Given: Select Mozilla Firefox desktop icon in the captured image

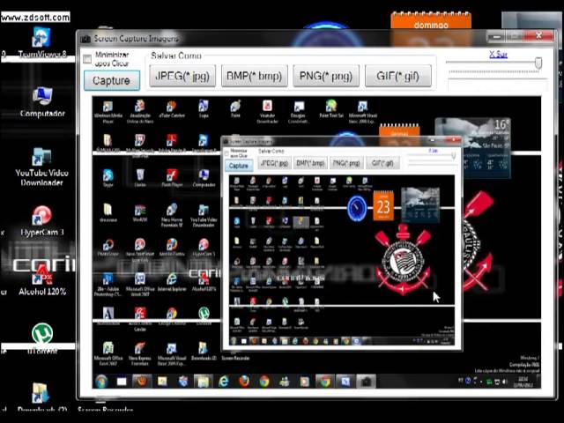Looking at the screenshot, I should pos(172,248).
